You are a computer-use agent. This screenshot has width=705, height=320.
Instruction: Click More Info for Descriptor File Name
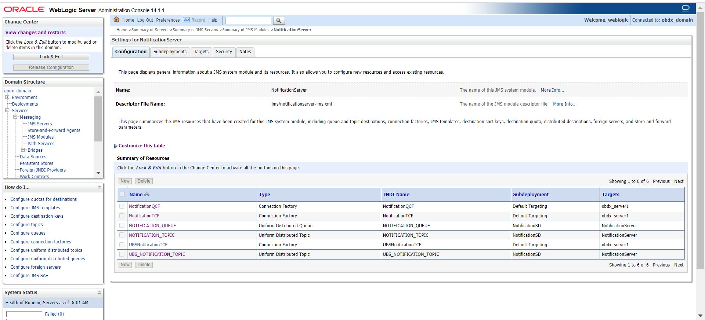click(x=565, y=104)
